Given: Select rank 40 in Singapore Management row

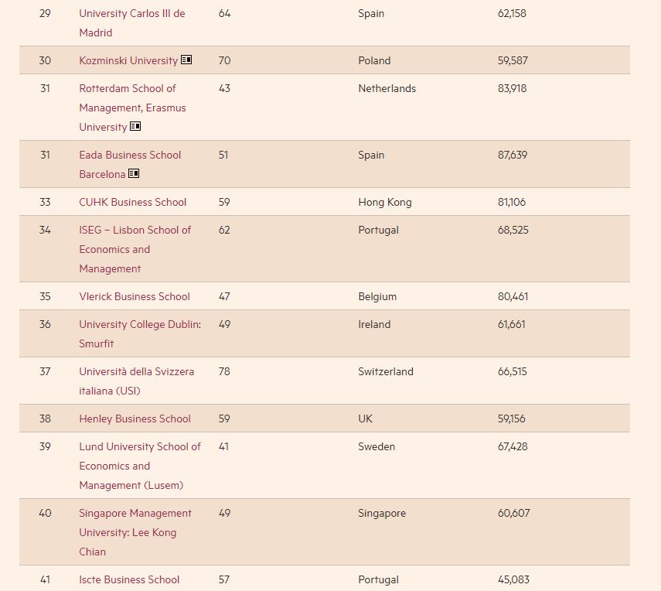Looking at the screenshot, I should coord(45,514).
